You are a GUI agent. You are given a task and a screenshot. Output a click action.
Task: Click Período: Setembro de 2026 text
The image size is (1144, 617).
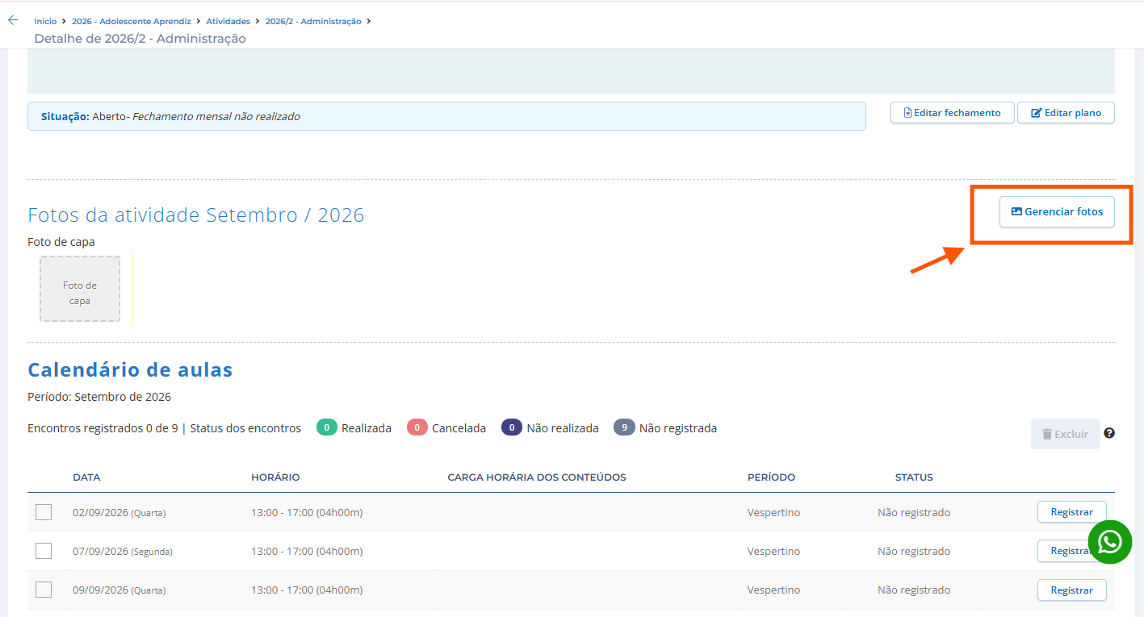tap(99, 397)
